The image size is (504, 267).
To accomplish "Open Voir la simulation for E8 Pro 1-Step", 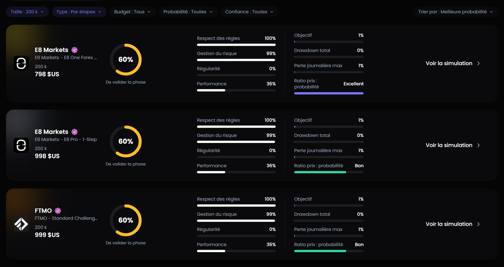I will 453,145.
